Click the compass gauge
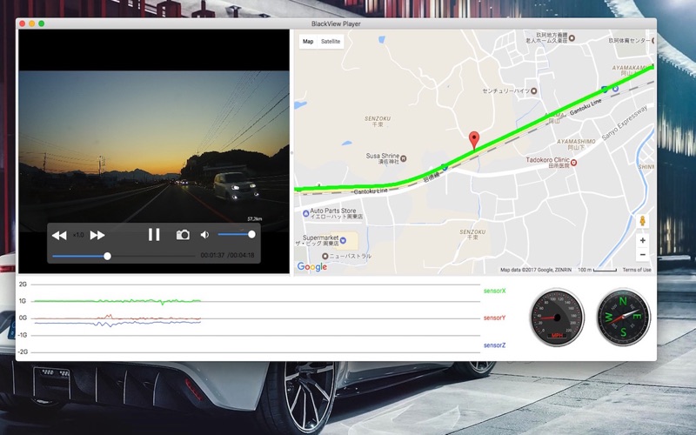The width and height of the screenshot is (696, 435). 623,317
